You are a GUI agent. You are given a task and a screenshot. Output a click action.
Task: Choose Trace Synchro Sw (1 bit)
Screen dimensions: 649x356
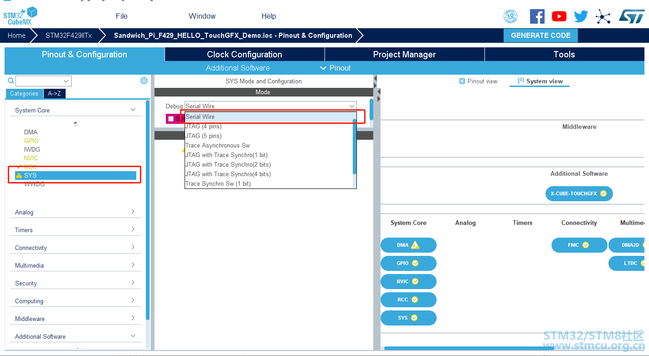[x=269, y=183]
